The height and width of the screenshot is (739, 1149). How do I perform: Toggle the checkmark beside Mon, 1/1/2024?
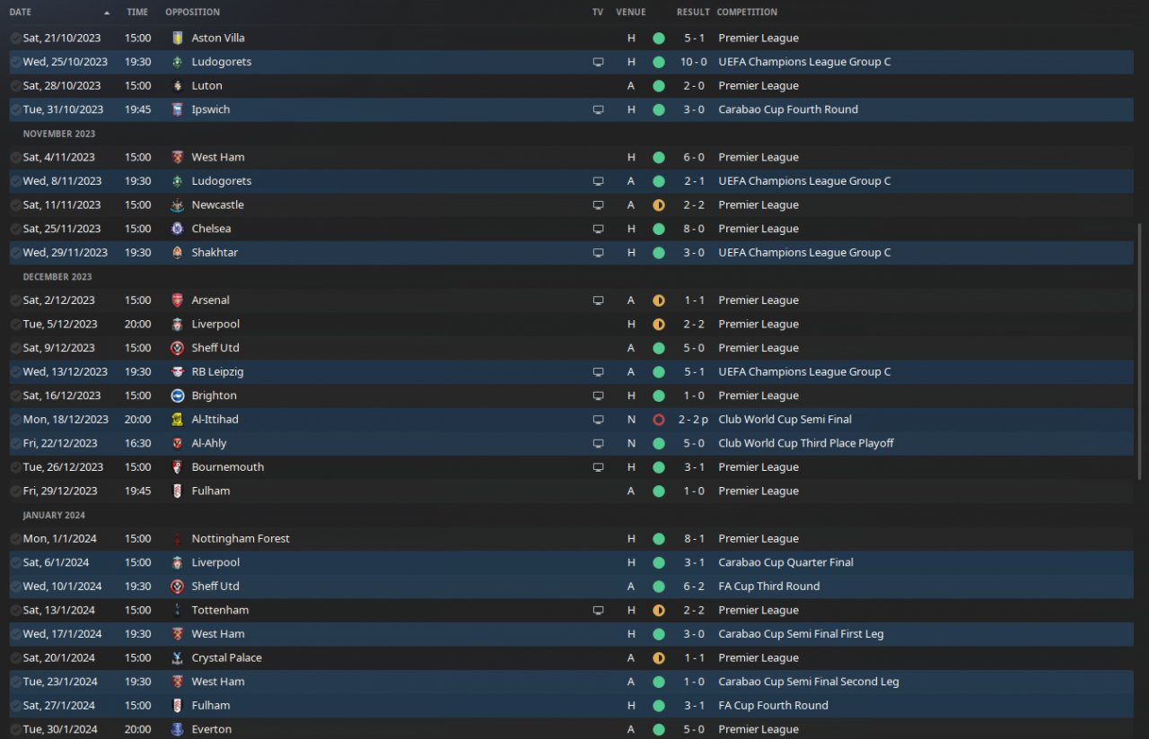coord(15,539)
